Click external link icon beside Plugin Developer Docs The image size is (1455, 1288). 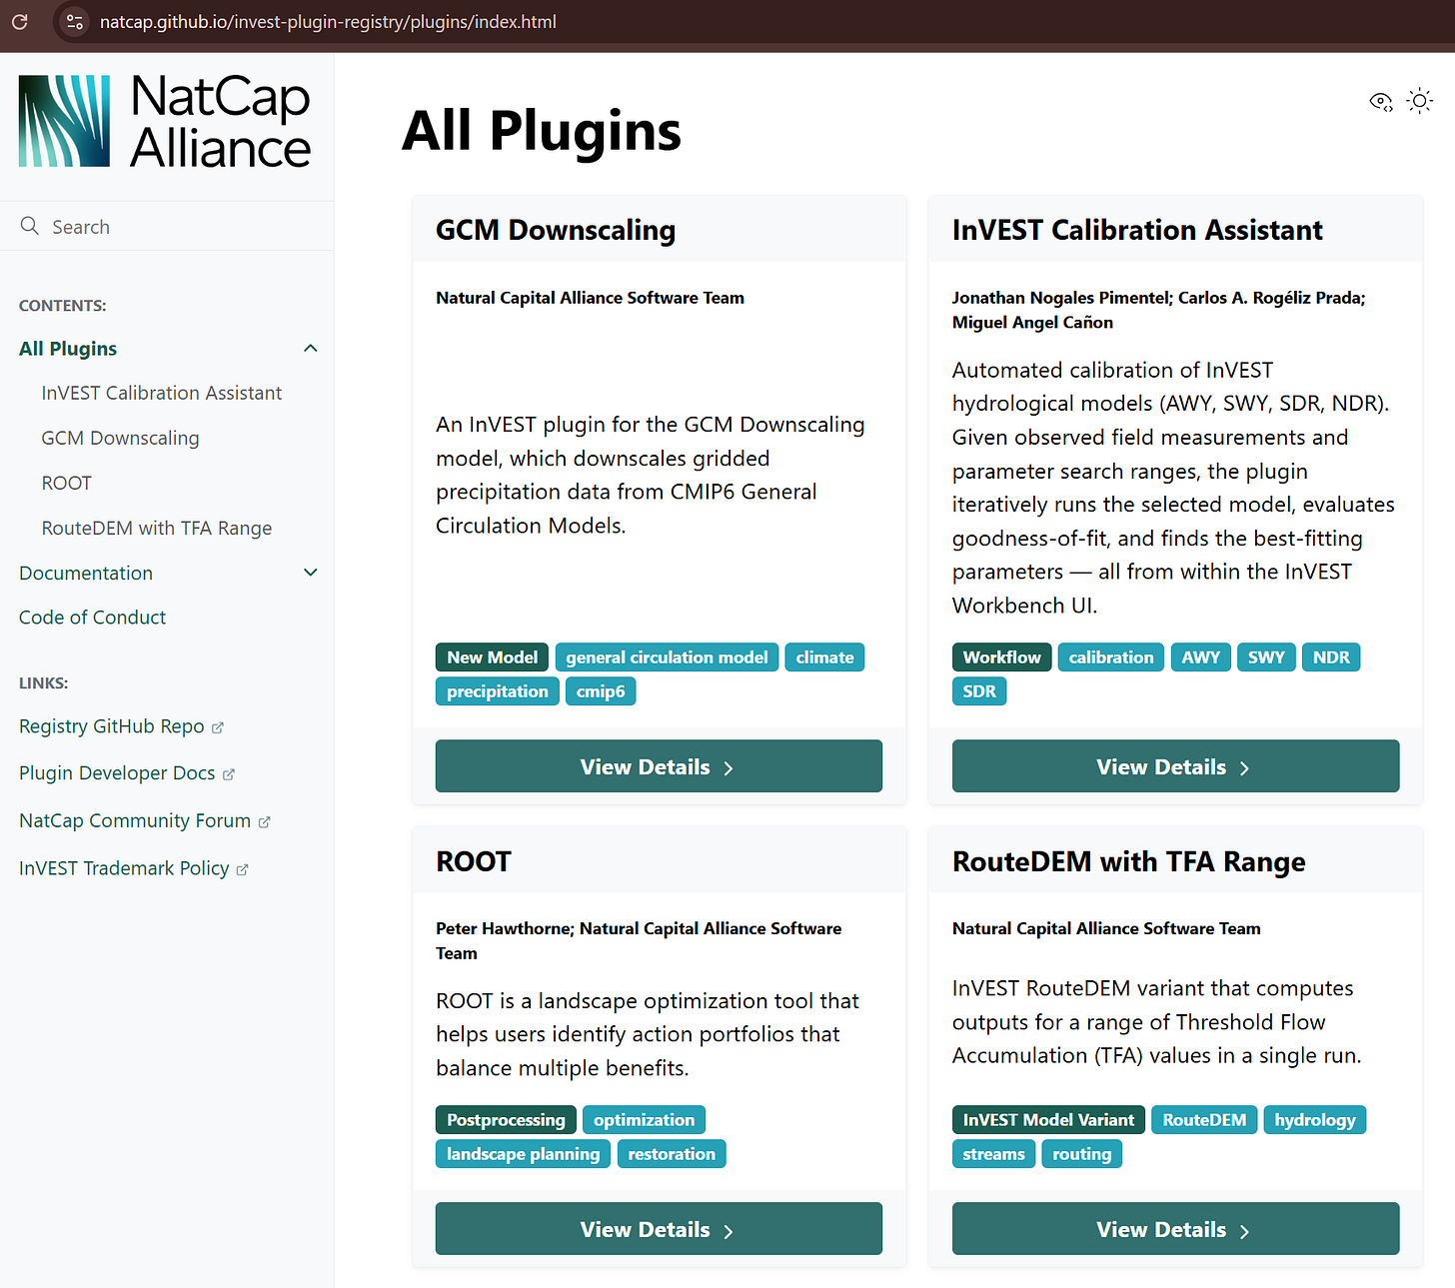pos(229,774)
